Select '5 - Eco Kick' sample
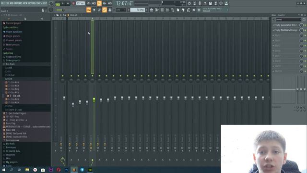Viewport: 307px width, 173px height. 15,96
